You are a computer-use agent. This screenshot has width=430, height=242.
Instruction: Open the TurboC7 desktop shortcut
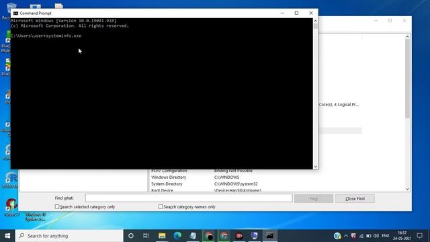[x=11, y=207]
